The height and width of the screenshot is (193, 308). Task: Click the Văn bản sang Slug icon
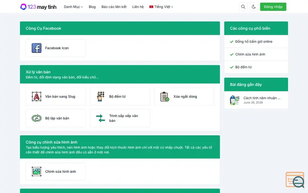[37, 96]
